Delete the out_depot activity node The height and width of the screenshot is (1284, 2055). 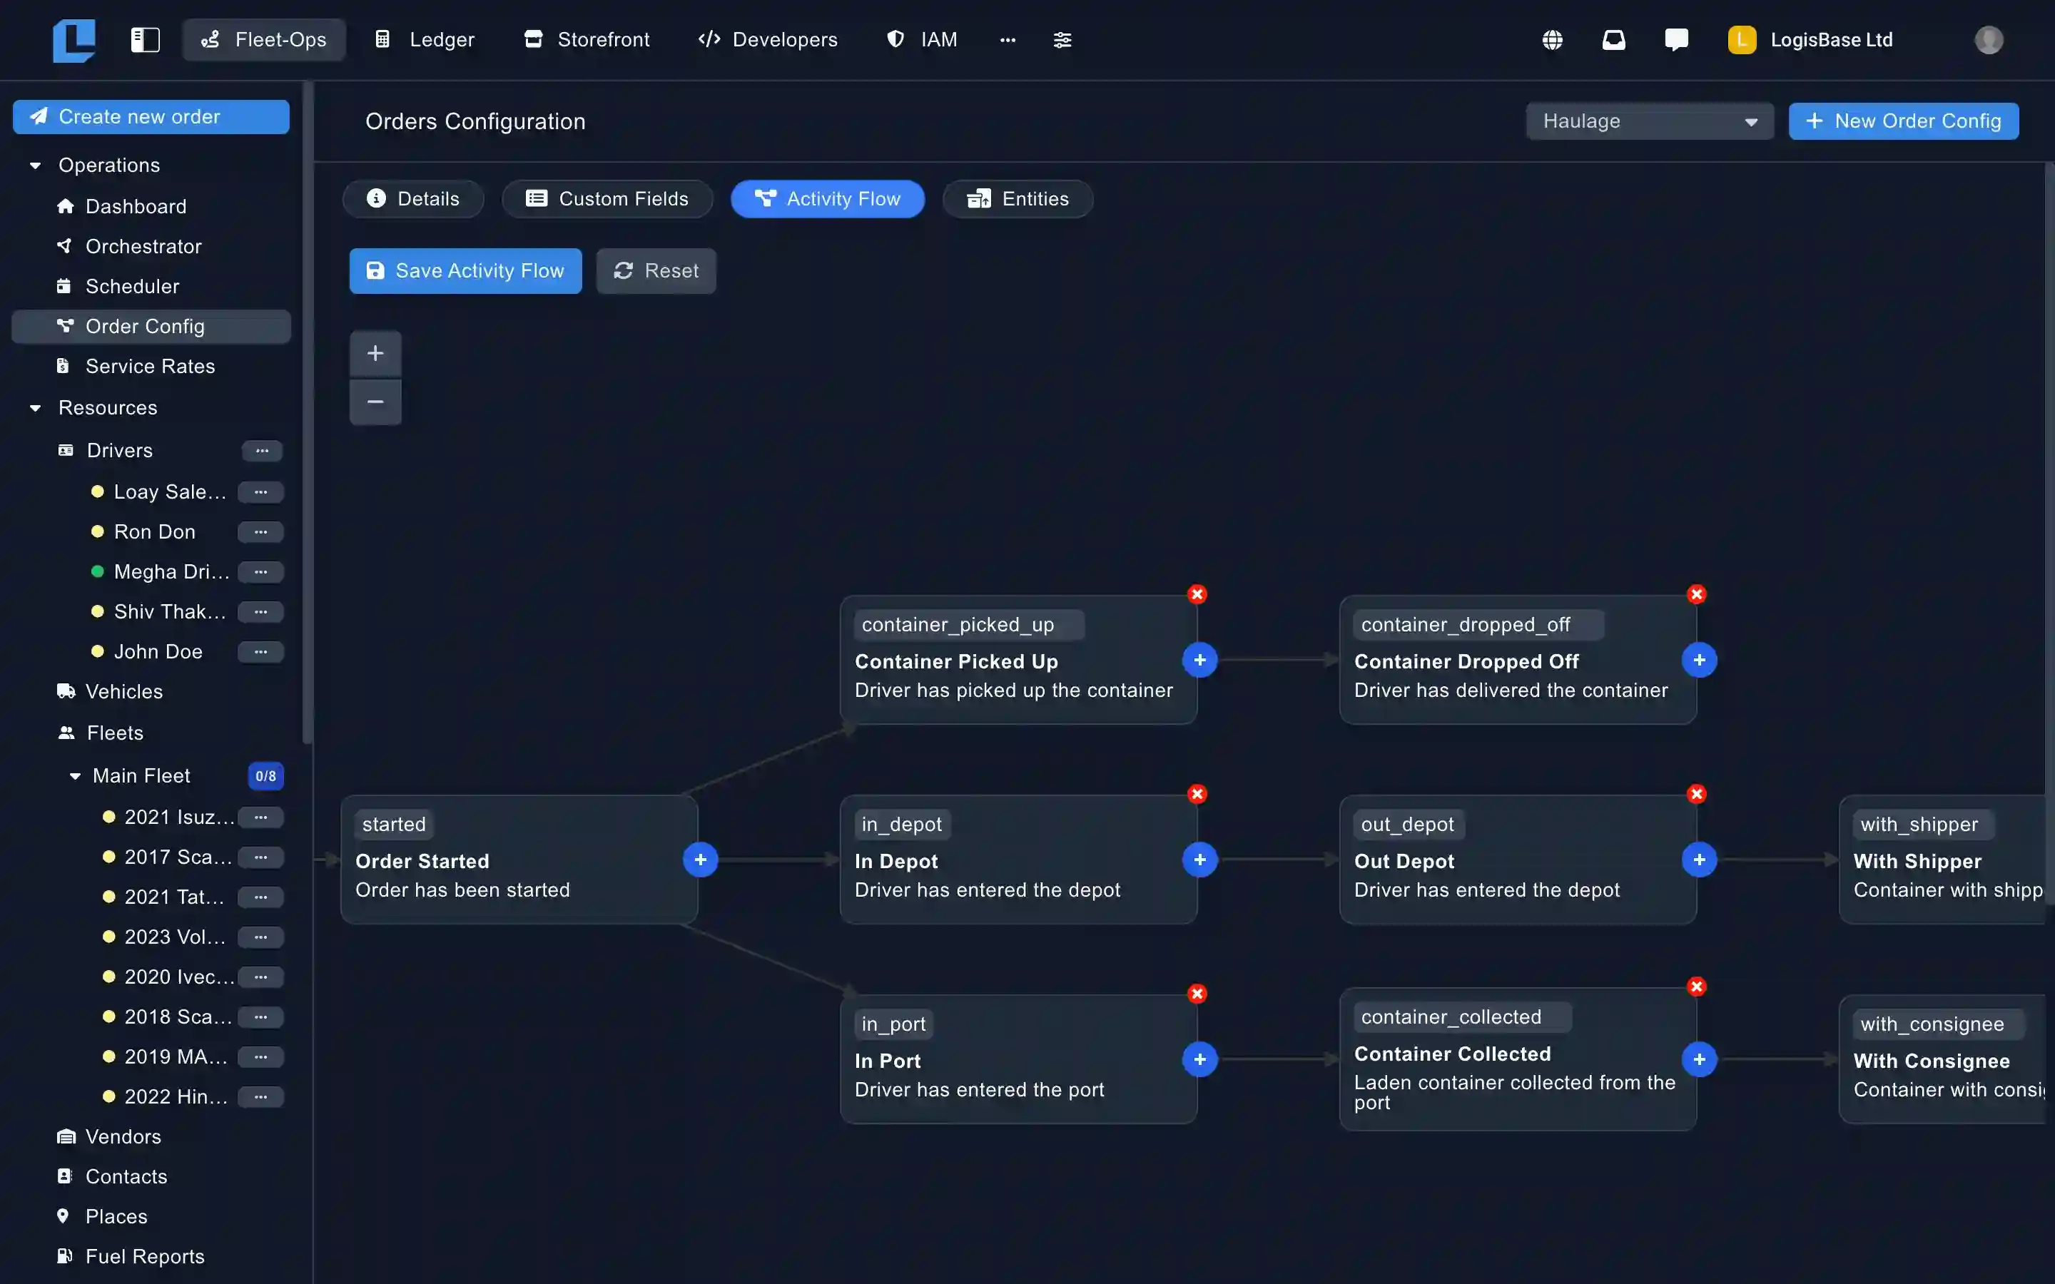click(x=1697, y=794)
